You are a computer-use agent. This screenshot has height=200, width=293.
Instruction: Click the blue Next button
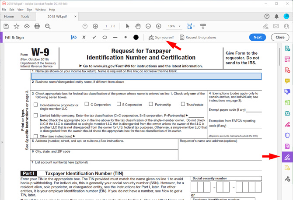258,37
